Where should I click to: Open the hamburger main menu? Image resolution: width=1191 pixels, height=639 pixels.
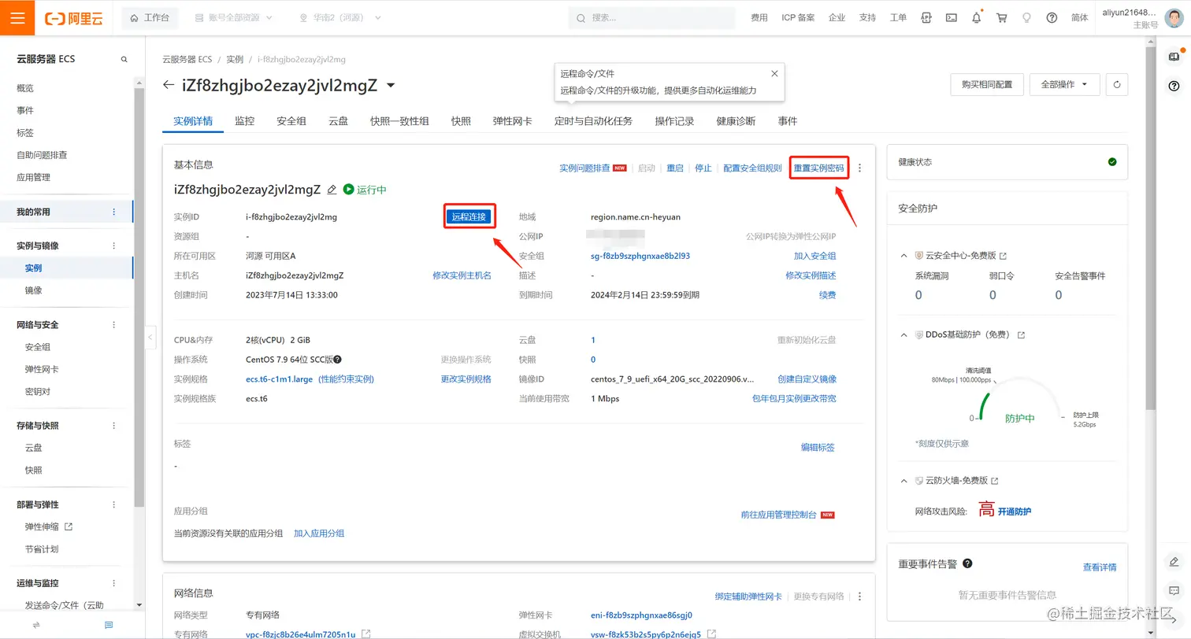pyautogui.click(x=17, y=17)
